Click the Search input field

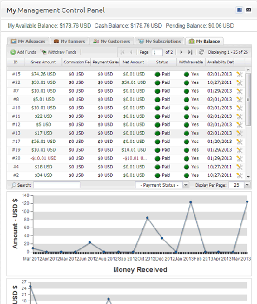click(x=57, y=185)
